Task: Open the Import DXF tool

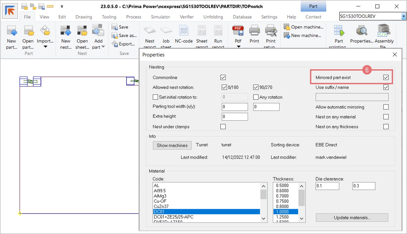Action: point(45,31)
